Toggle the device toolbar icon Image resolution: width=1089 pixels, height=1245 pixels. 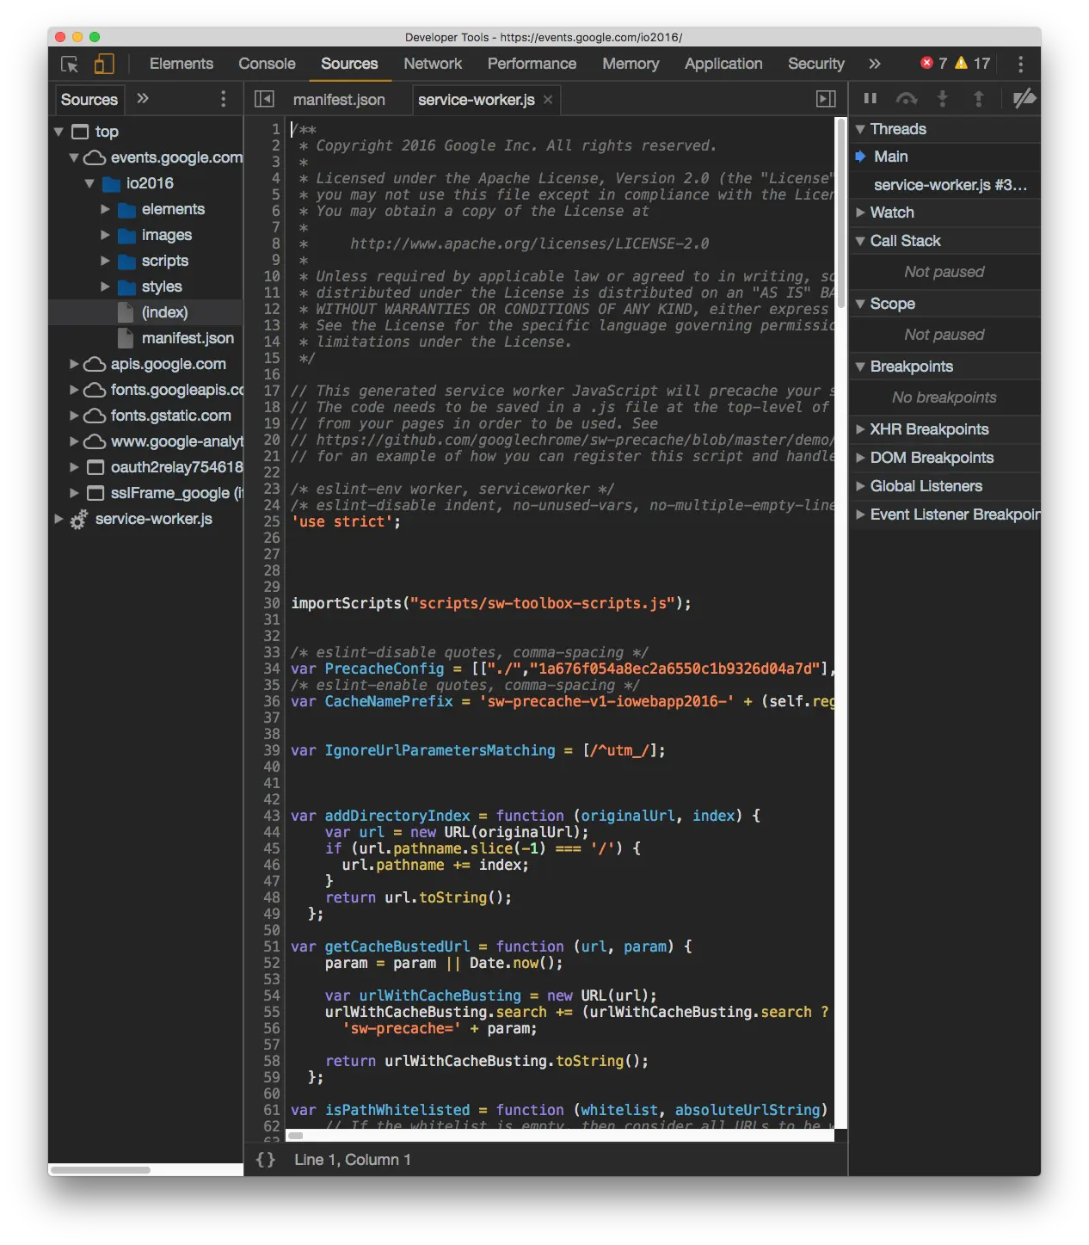tap(104, 65)
